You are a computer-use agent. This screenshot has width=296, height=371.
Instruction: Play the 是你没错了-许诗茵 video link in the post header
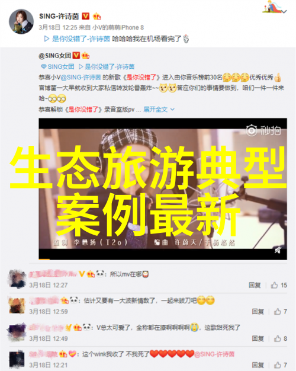[77, 39]
